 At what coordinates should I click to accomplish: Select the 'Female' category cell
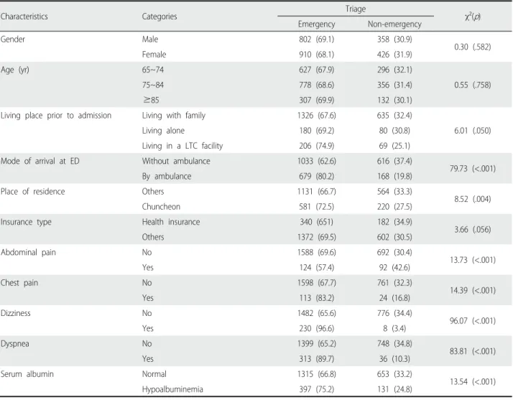154,55
